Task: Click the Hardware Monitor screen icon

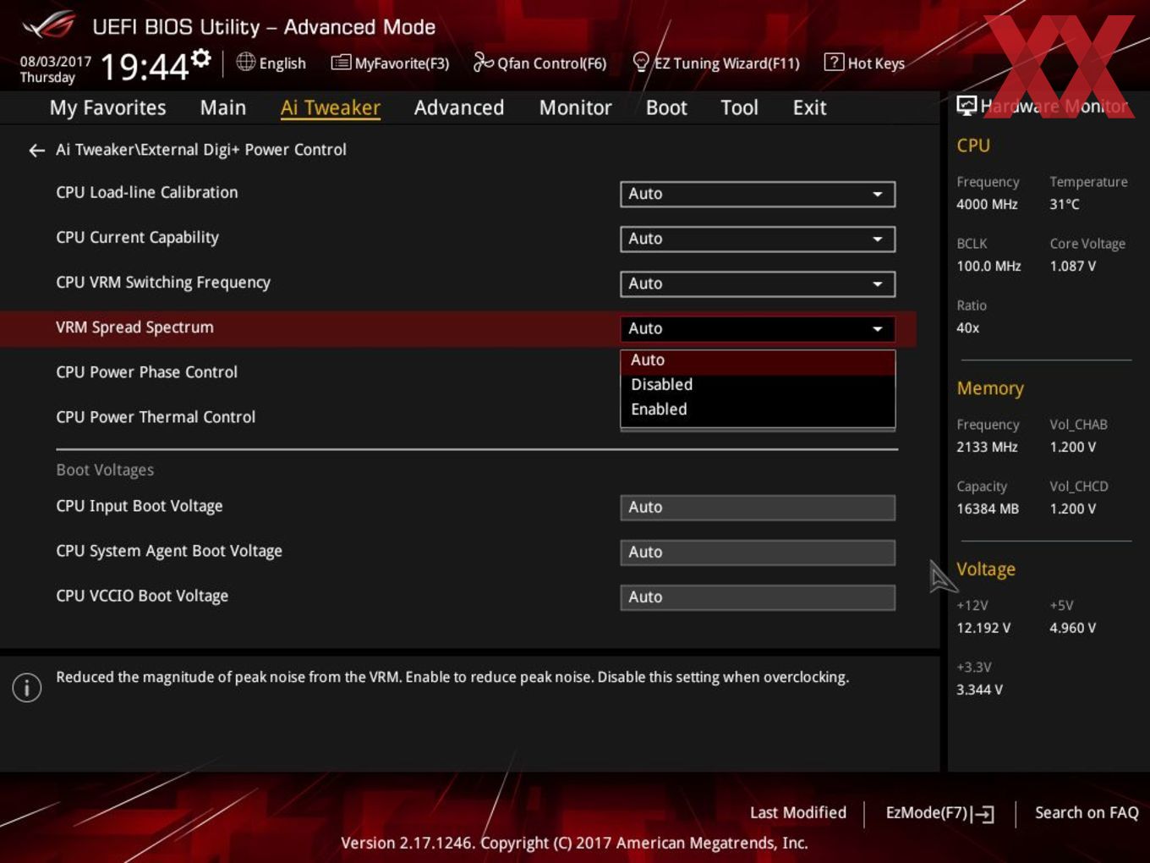Action: tap(967, 106)
